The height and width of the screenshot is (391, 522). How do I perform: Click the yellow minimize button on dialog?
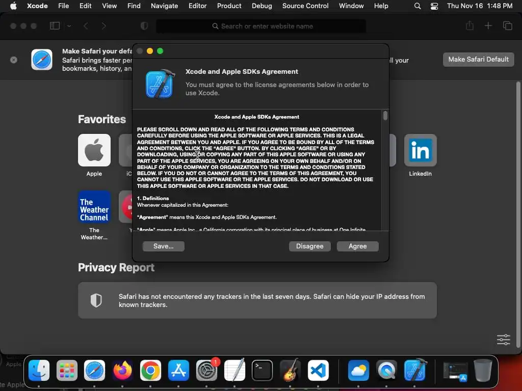click(150, 51)
